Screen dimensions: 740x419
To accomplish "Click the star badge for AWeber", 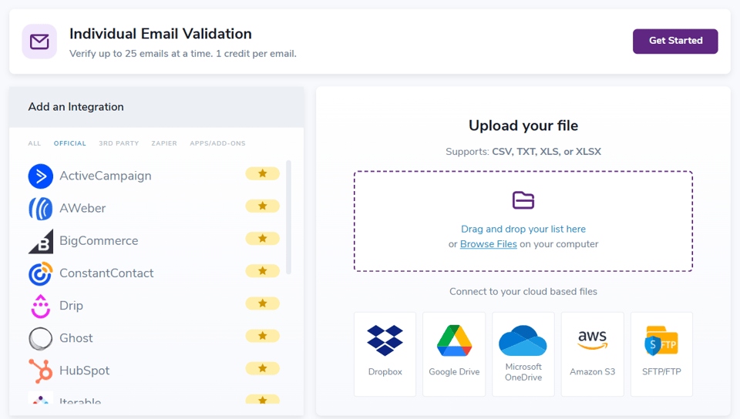I will click(262, 206).
